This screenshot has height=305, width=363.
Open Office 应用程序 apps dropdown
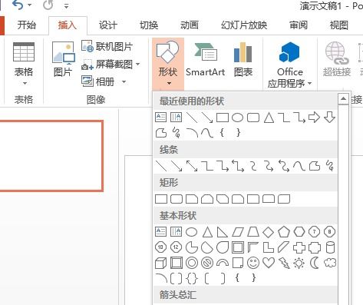289,65
